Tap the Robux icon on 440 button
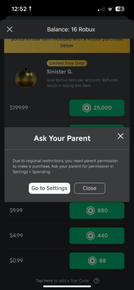 (x=91, y=236)
